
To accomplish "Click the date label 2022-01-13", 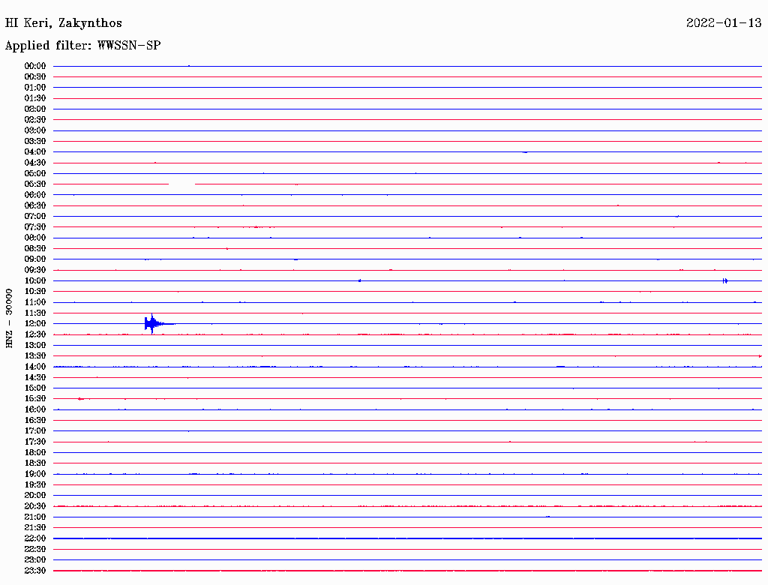I will 724,22.
